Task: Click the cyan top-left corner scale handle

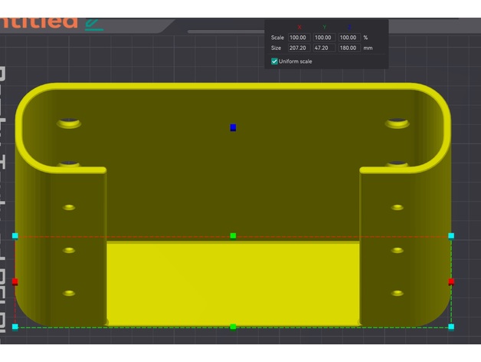Action: click(x=15, y=235)
